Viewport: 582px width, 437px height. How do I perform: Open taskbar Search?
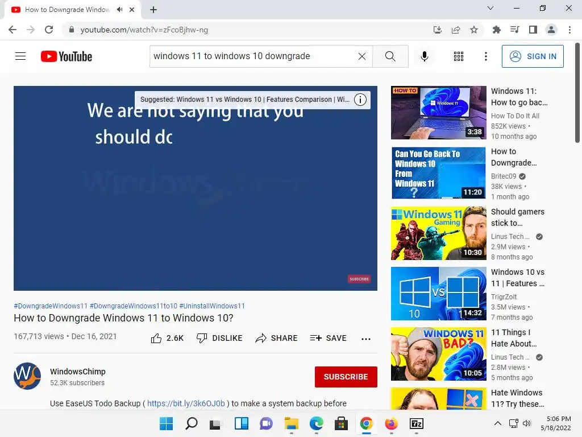[191, 423]
